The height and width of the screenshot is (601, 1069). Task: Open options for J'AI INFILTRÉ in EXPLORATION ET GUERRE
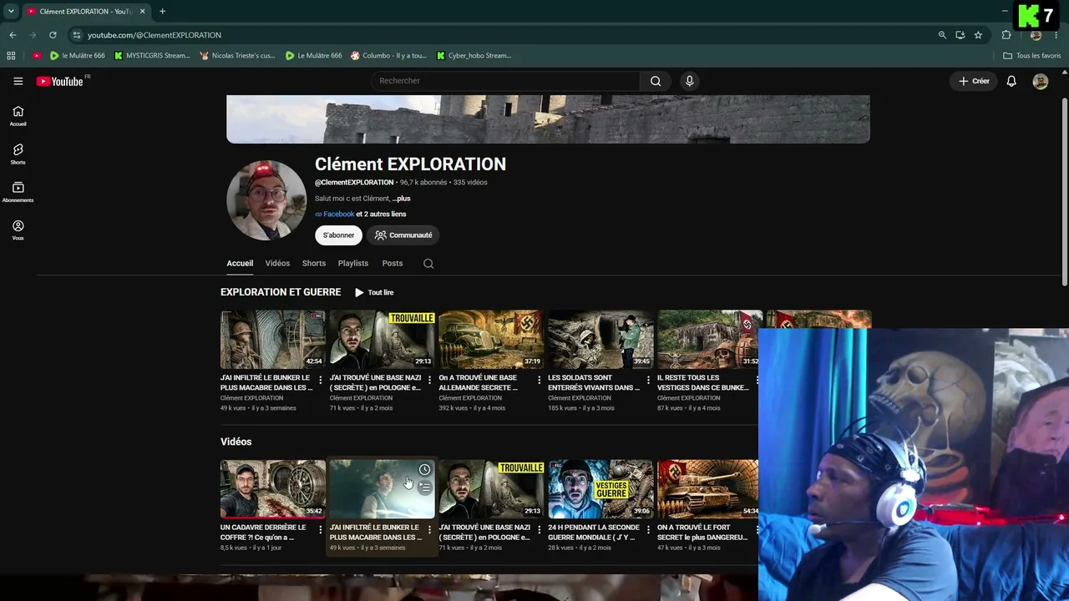pos(320,380)
